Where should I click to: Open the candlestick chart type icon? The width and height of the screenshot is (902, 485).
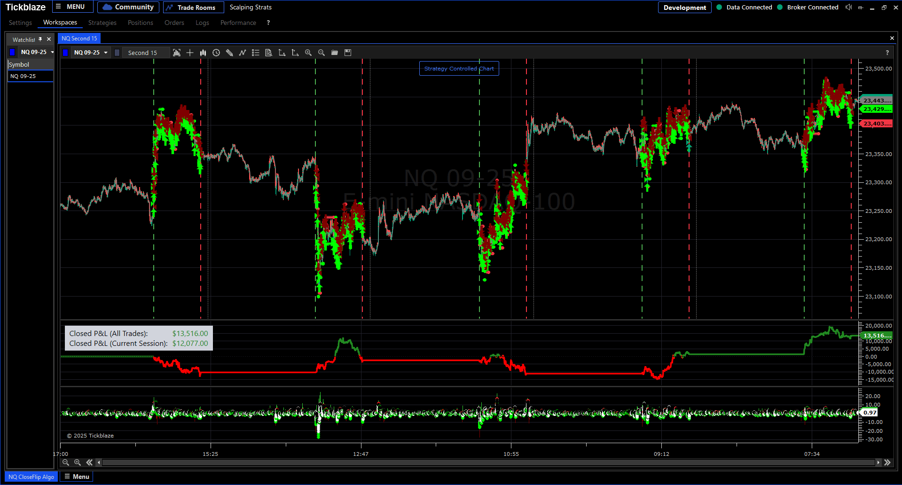coord(203,53)
